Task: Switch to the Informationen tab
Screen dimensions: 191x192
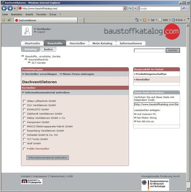Action: click(x=131, y=43)
